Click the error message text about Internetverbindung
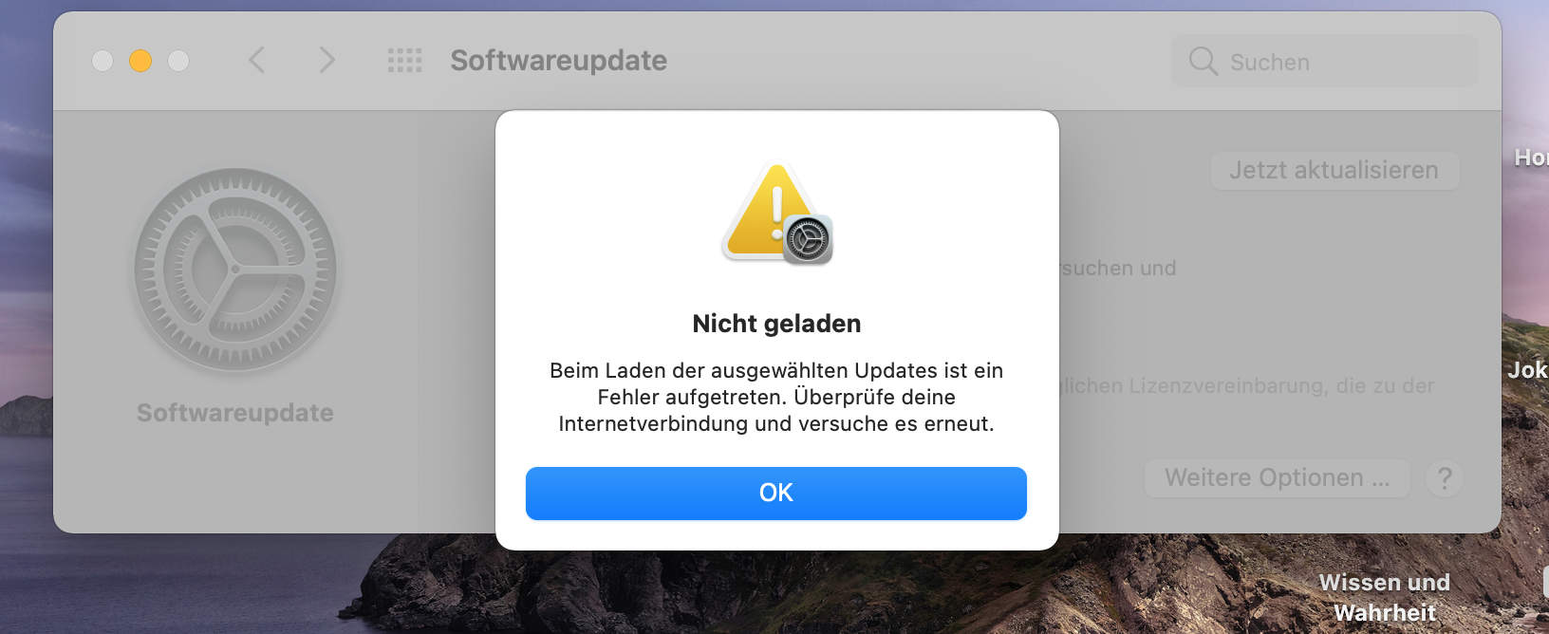Image resolution: width=1549 pixels, height=634 pixels. click(x=776, y=397)
